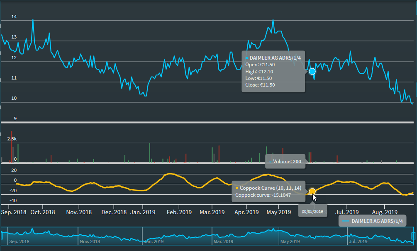Click the orange Coppock Curve data point marker

coord(312,191)
